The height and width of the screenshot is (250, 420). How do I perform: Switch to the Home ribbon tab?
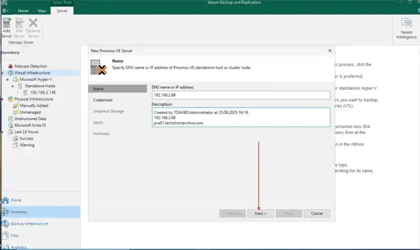pos(23,11)
